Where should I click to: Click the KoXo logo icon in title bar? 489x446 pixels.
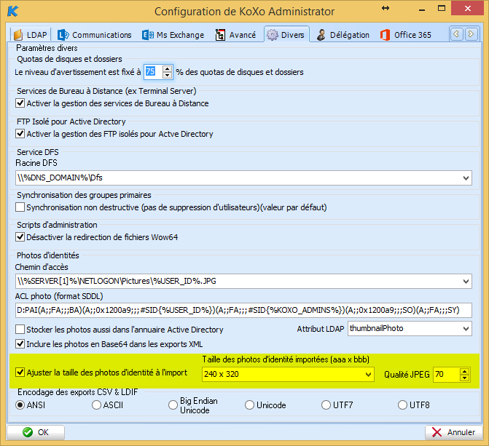13,11
